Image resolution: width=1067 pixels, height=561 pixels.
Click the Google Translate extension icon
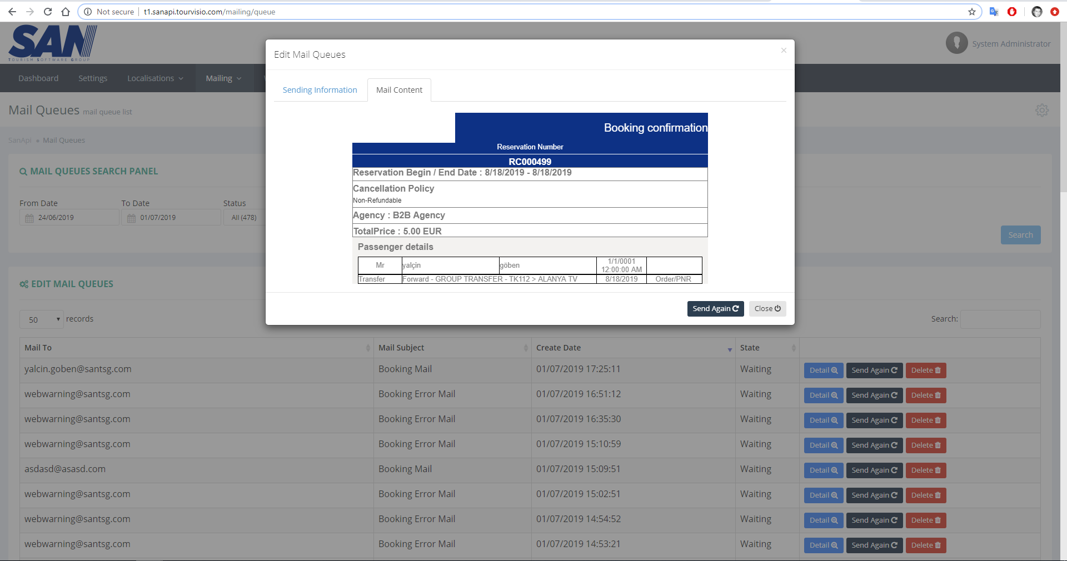click(994, 12)
